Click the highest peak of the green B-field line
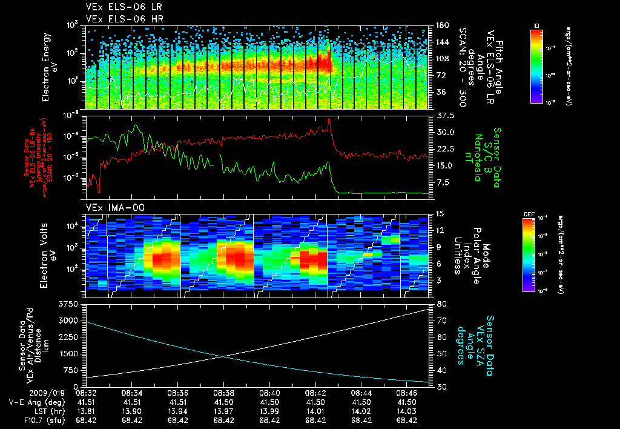620x429 pixels. click(136, 125)
